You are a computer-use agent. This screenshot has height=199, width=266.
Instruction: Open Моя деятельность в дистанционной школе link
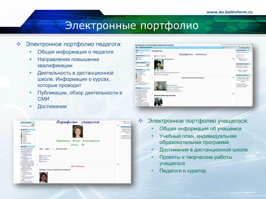[x=168, y=73]
